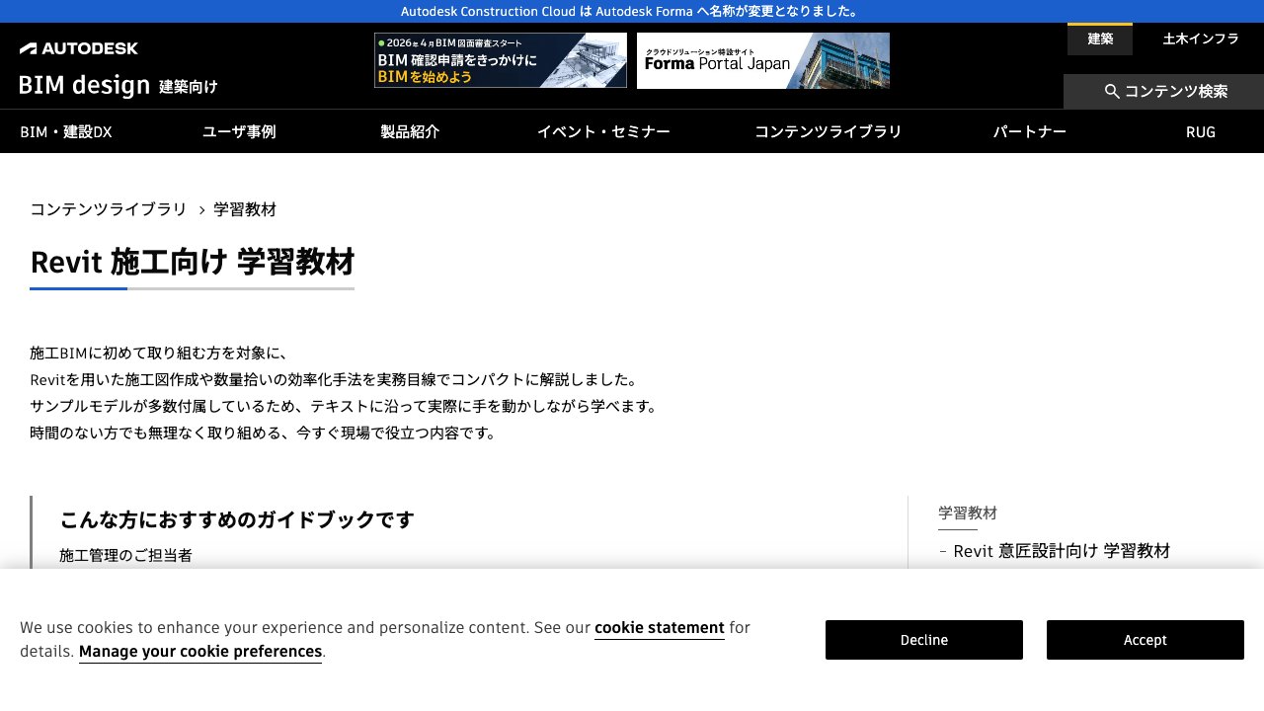Image resolution: width=1264 pixels, height=711 pixels.
Task: Open the BIM確認申請 banner
Action: point(501,60)
